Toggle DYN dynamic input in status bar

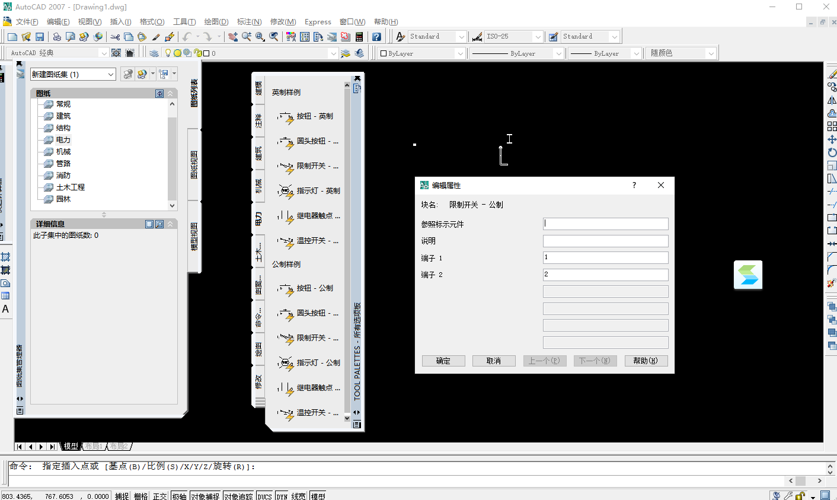click(x=282, y=496)
